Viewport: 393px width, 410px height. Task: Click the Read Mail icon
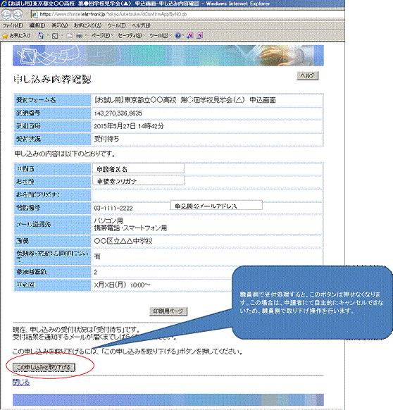pos(70,35)
